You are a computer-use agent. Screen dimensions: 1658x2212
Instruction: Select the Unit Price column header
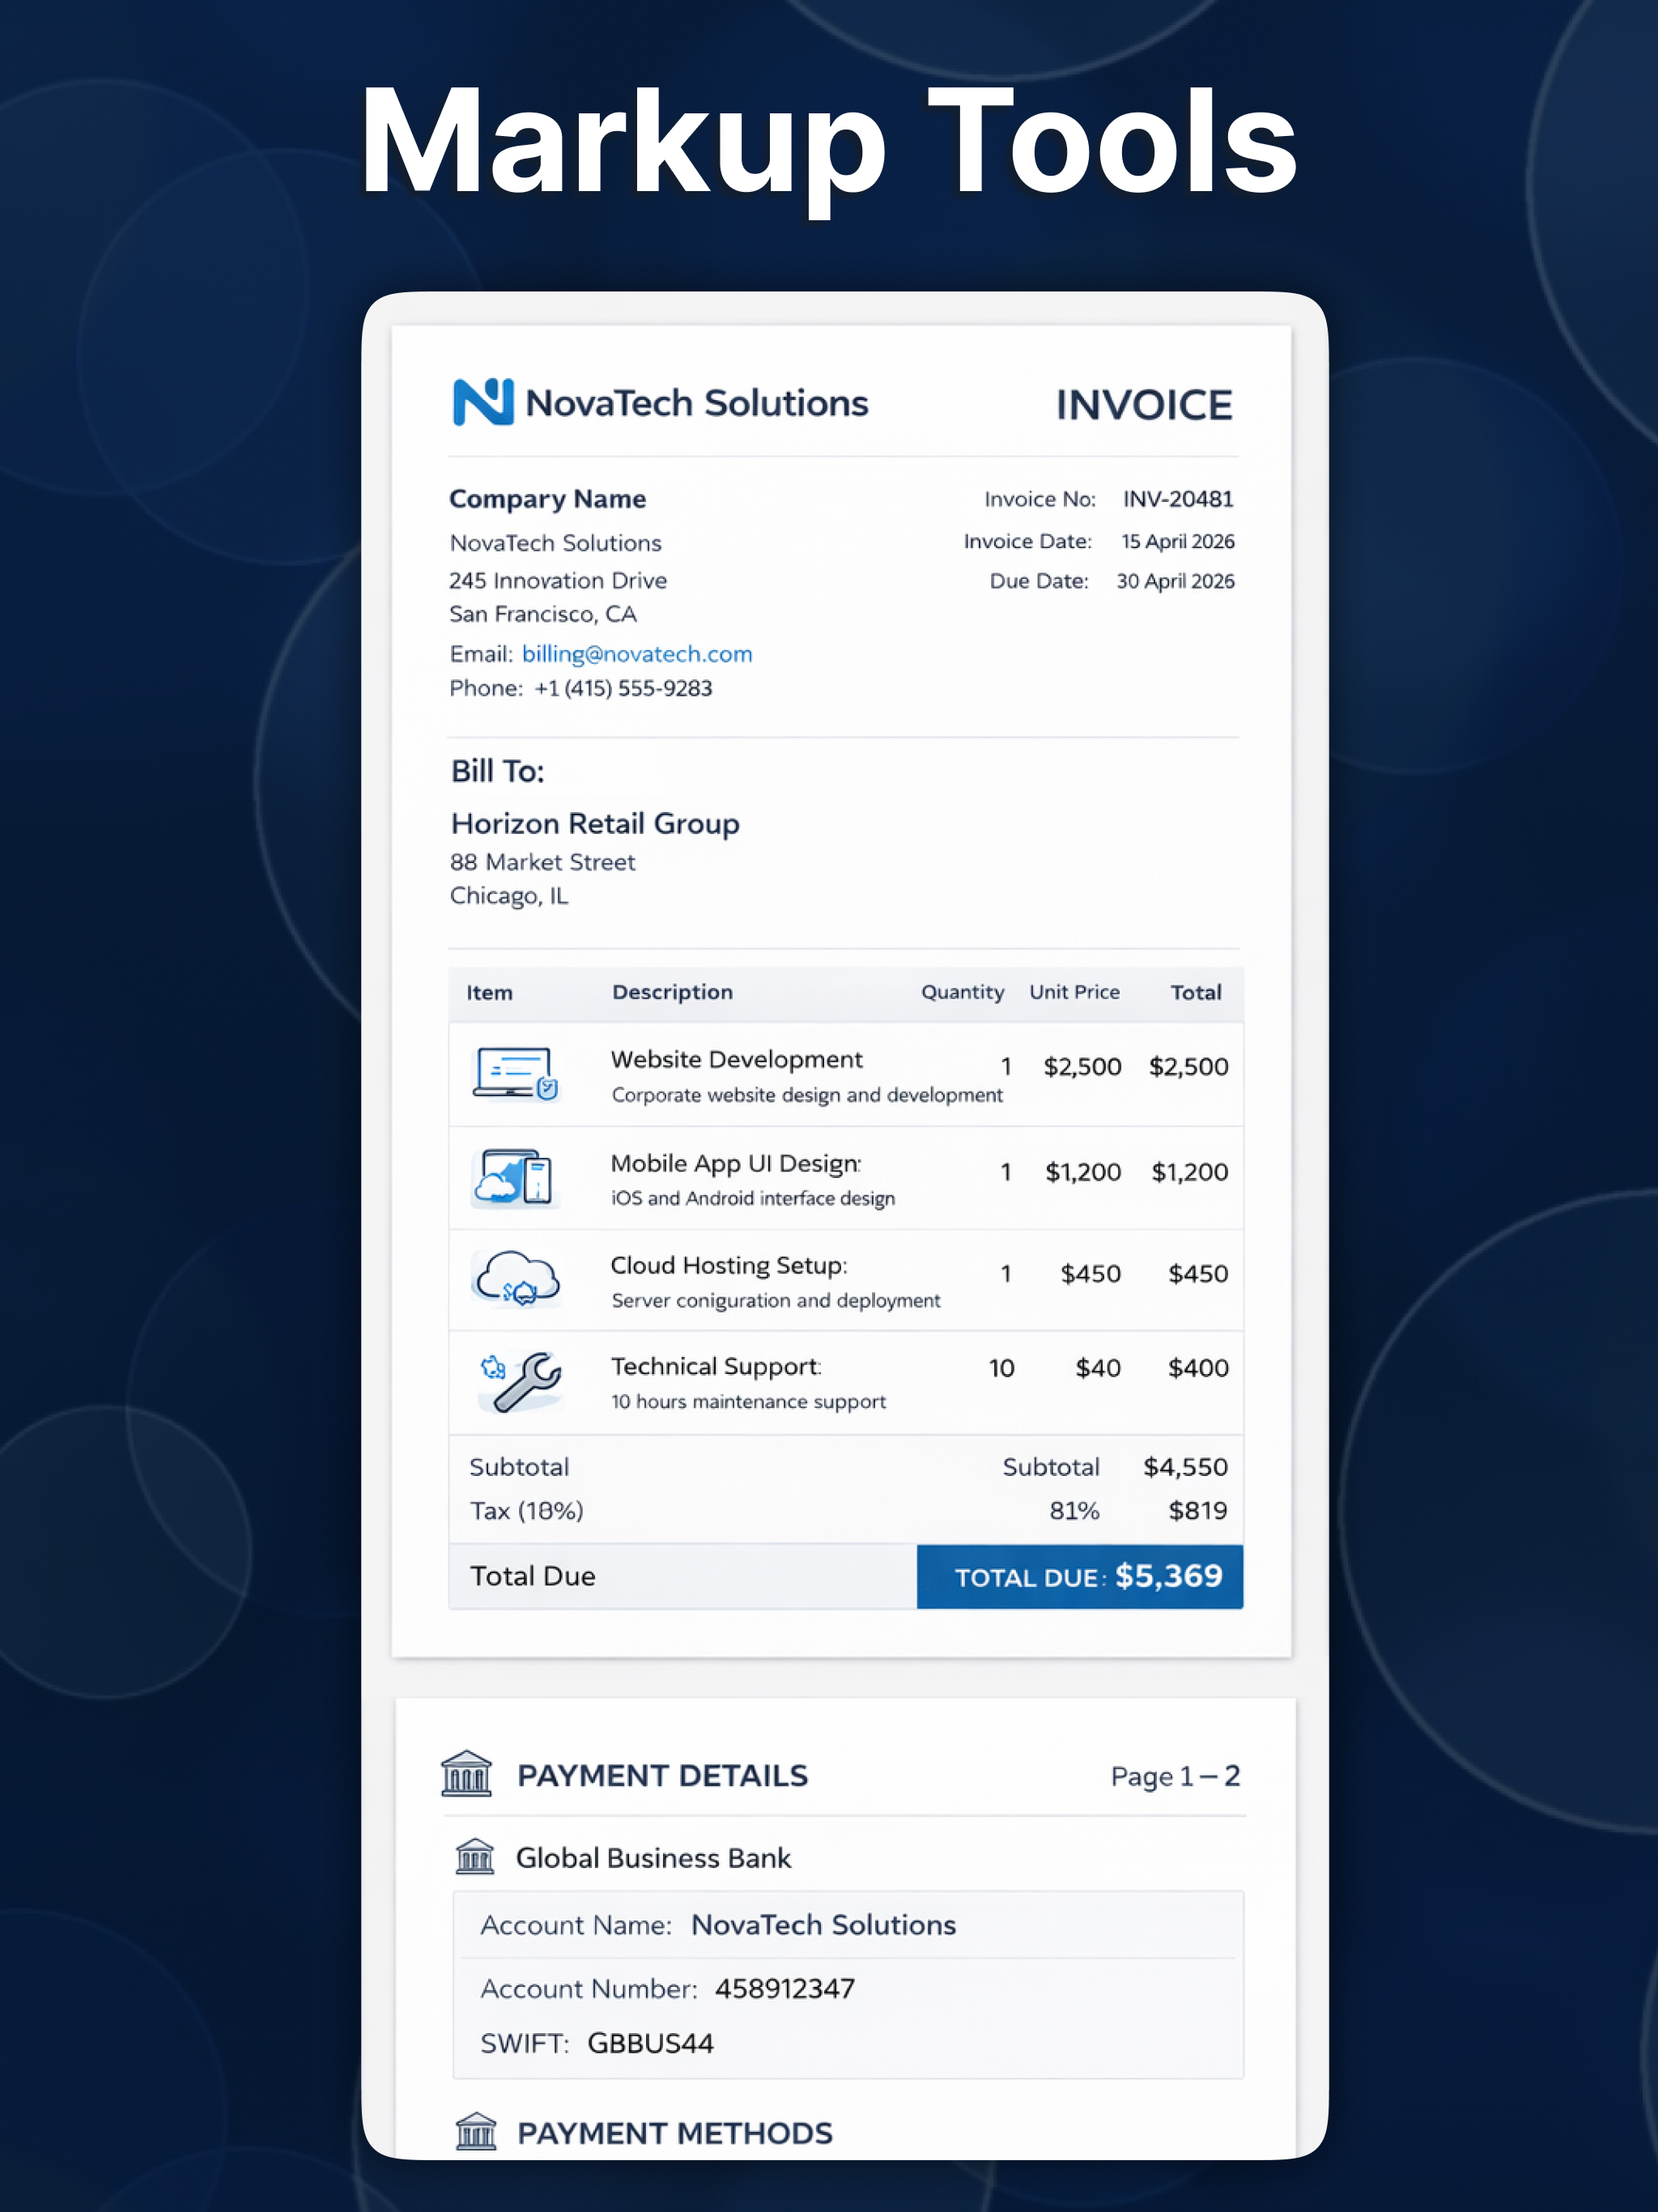pos(1075,992)
